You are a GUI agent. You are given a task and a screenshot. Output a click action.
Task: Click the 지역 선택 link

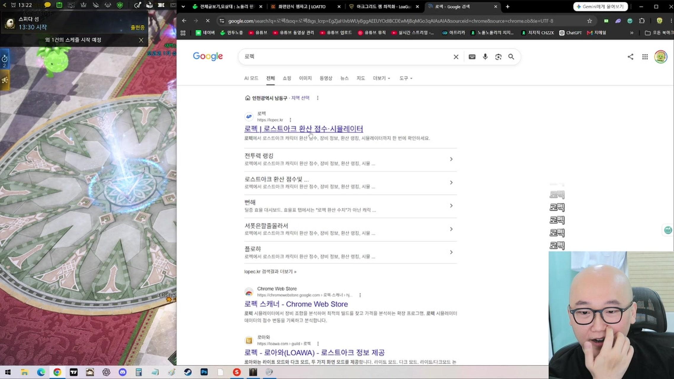coord(300,98)
